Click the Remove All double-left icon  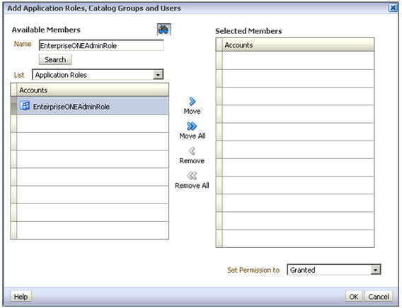192,176
